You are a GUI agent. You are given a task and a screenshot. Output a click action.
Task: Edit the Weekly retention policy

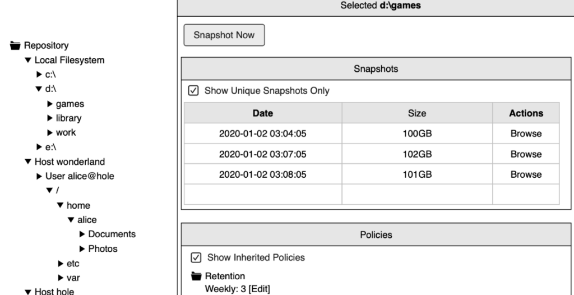pos(259,289)
